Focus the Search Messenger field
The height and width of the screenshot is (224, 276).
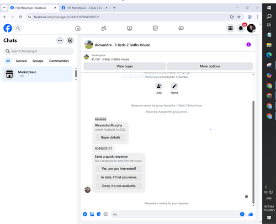(39, 51)
